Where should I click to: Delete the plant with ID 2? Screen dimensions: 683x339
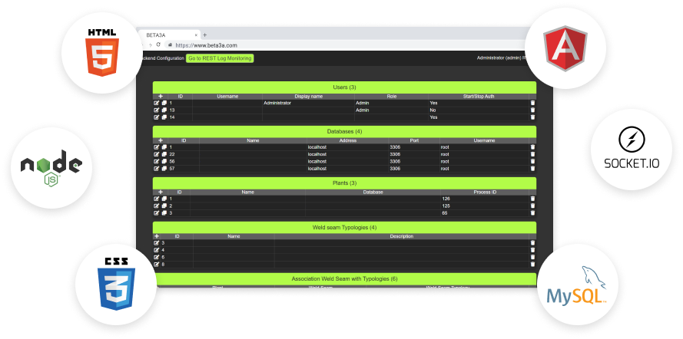[532, 206]
